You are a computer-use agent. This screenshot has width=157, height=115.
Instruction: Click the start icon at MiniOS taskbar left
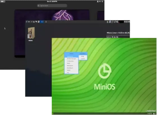point(53,114)
